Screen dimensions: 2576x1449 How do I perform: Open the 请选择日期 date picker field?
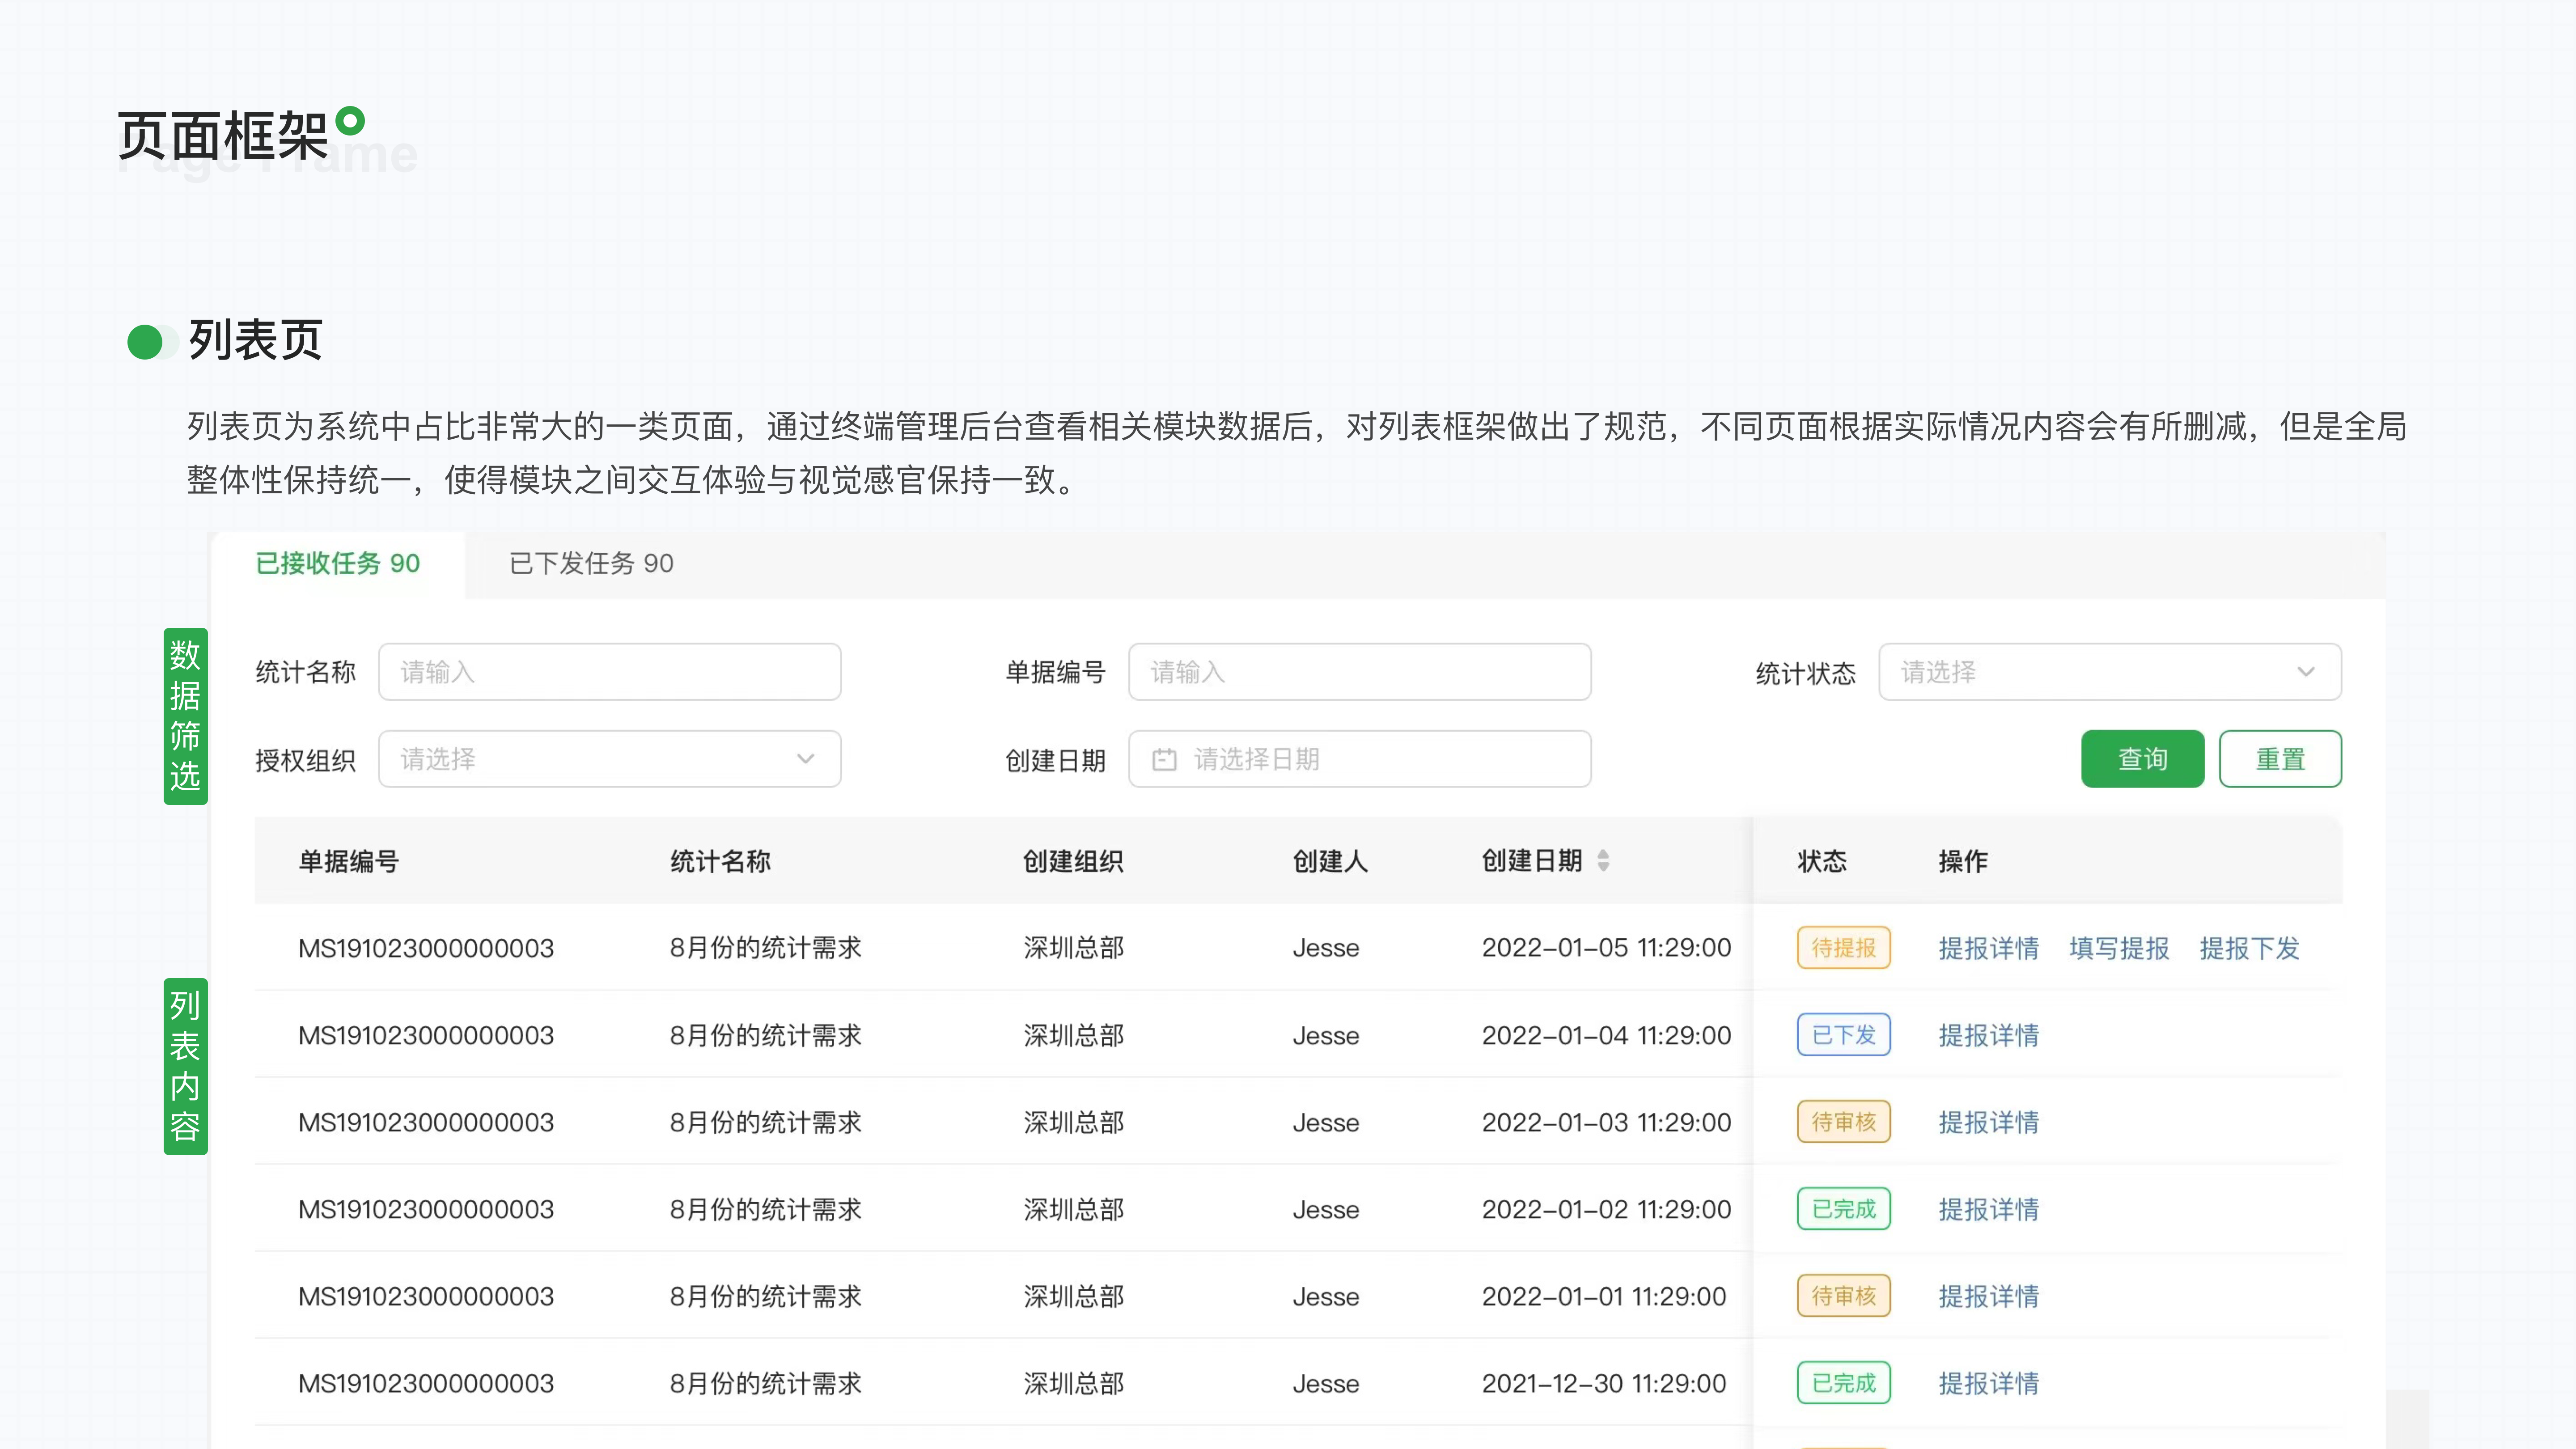[x=1360, y=759]
